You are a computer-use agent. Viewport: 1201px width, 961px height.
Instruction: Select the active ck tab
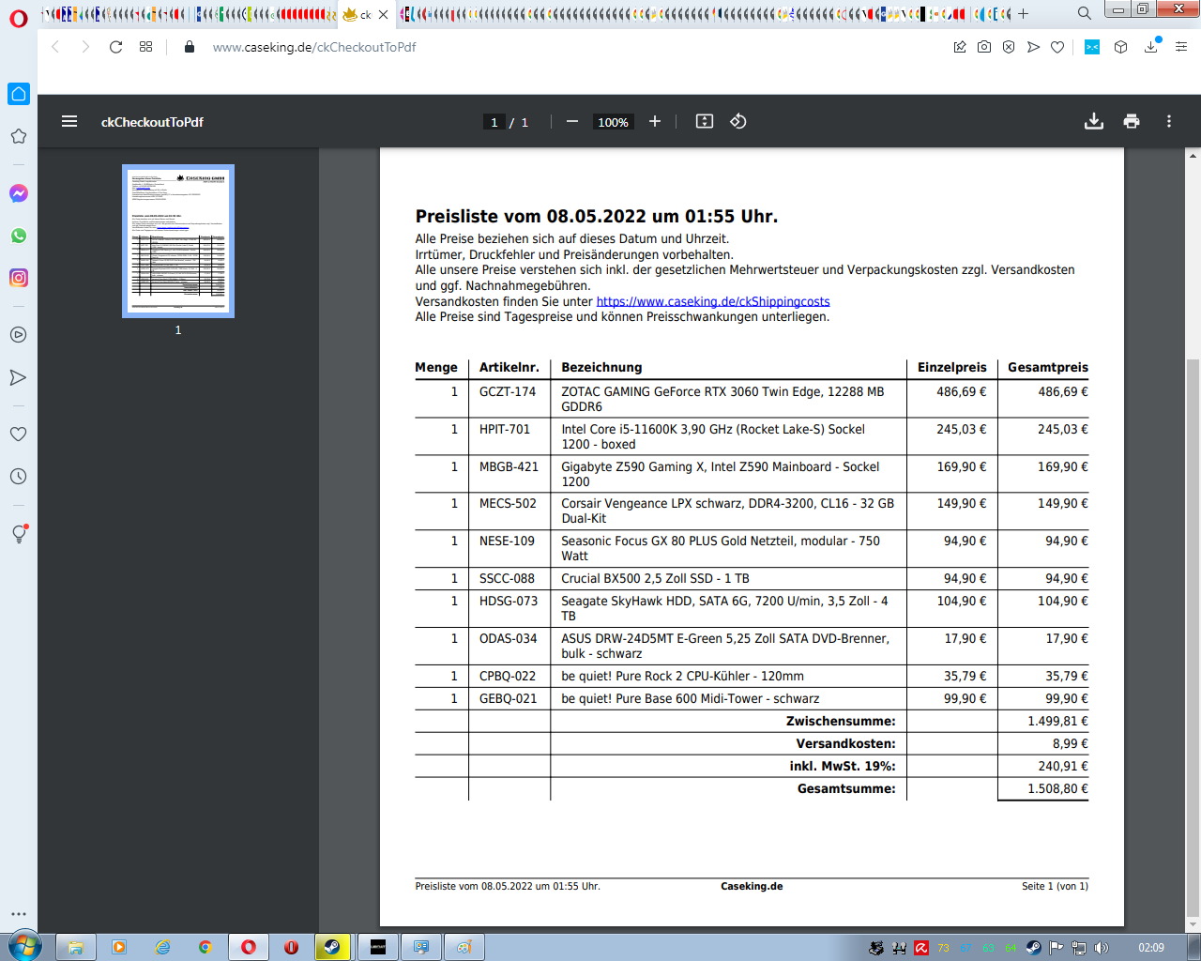(358, 14)
